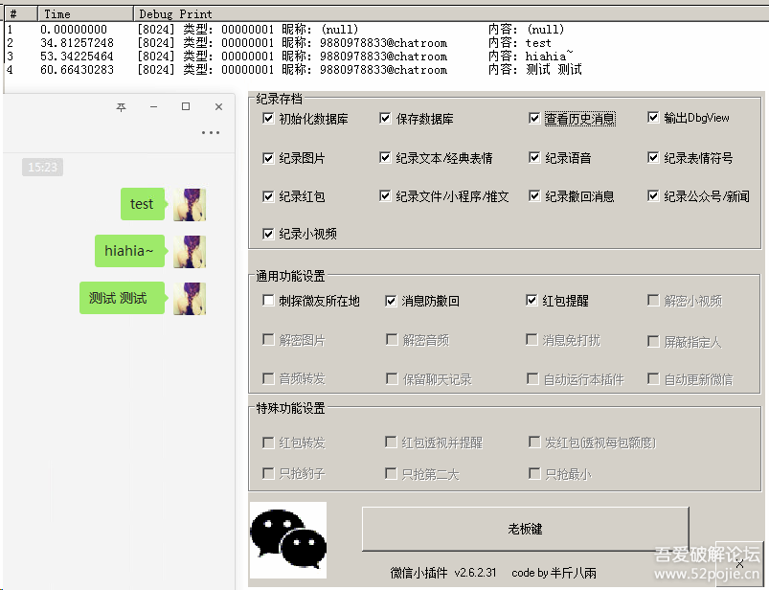
Task: Toggle the 查看历史消息 checkbox
Action: (x=534, y=119)
